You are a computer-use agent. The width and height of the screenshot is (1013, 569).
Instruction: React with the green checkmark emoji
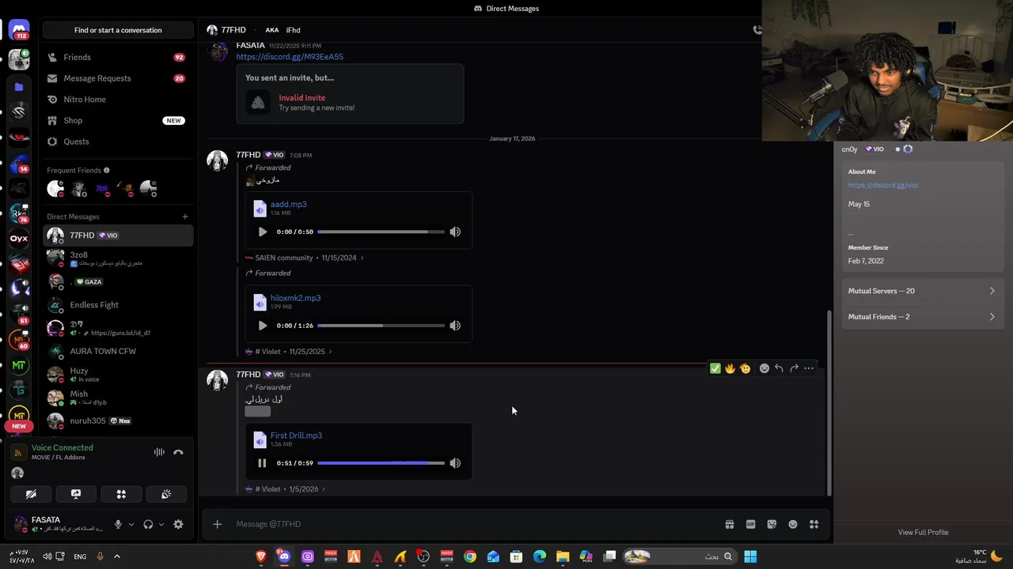click(715, 368)
